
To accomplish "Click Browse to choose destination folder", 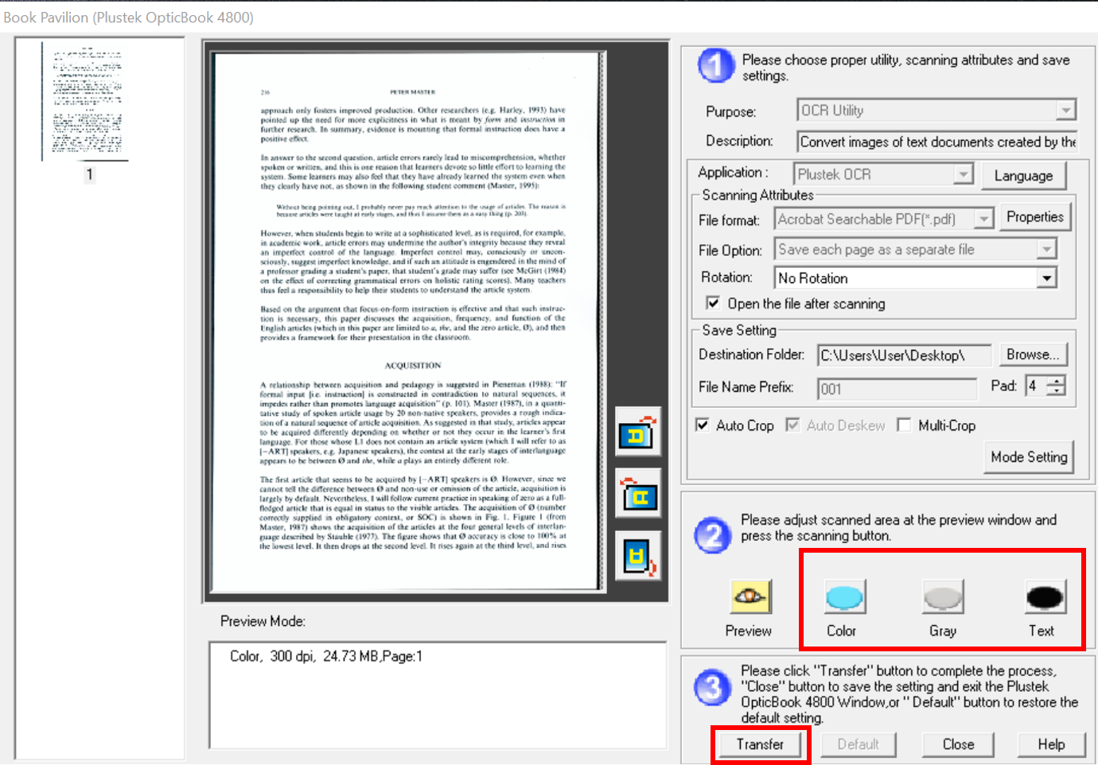I will 1032,355.
